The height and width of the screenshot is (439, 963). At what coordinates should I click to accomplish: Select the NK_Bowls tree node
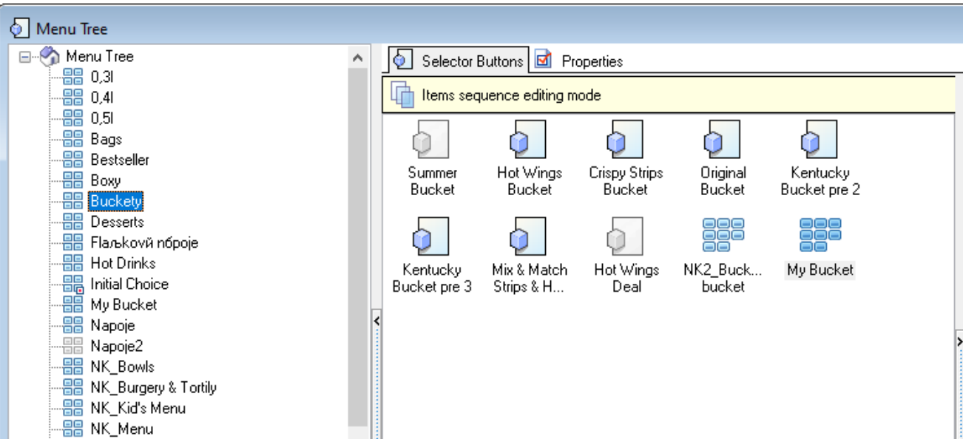[122, 367]
